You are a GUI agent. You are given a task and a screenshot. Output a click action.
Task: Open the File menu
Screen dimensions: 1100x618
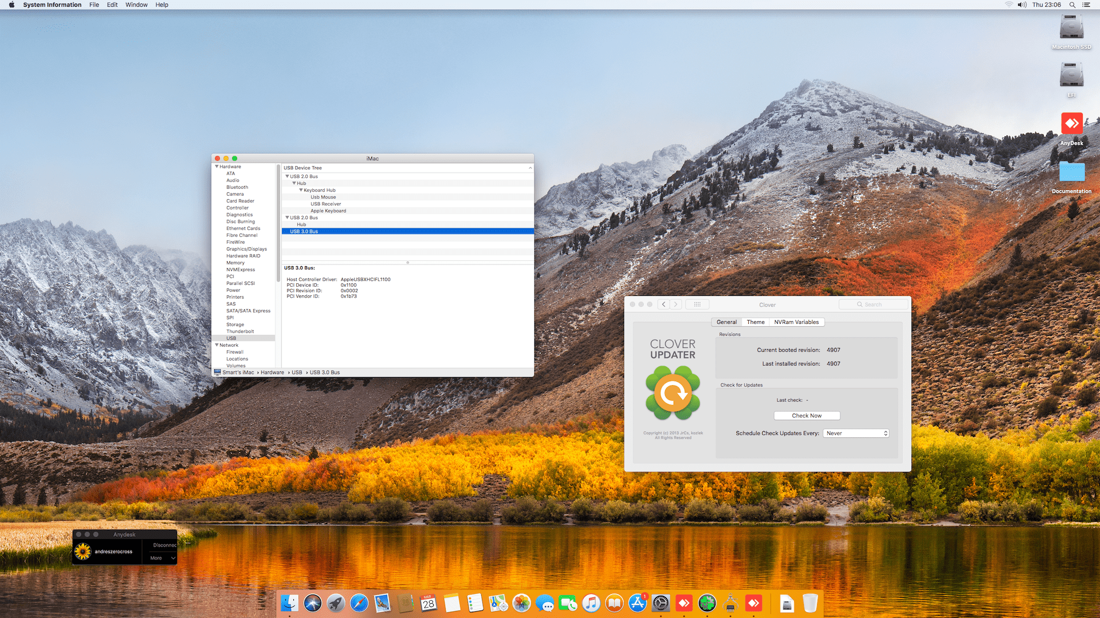94,5
